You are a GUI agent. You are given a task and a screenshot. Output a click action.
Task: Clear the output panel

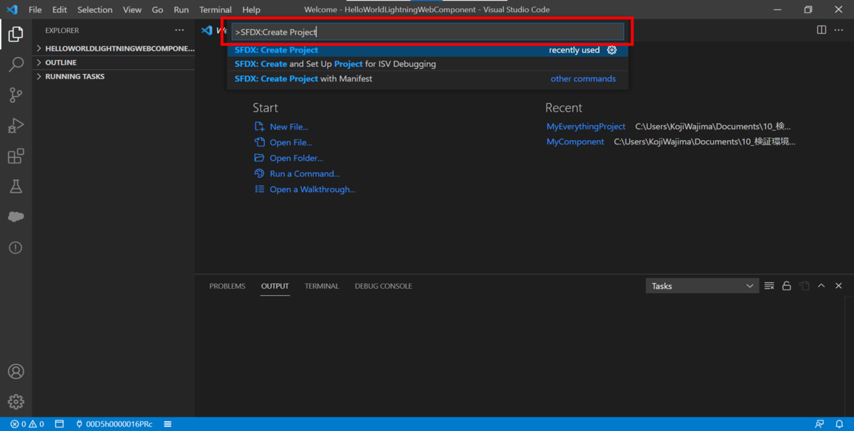pyautogui.click(x=769, y=286)
